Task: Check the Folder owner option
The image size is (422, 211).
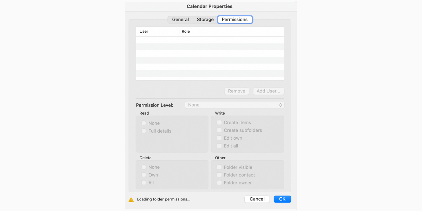Action: tap(219, 183)
